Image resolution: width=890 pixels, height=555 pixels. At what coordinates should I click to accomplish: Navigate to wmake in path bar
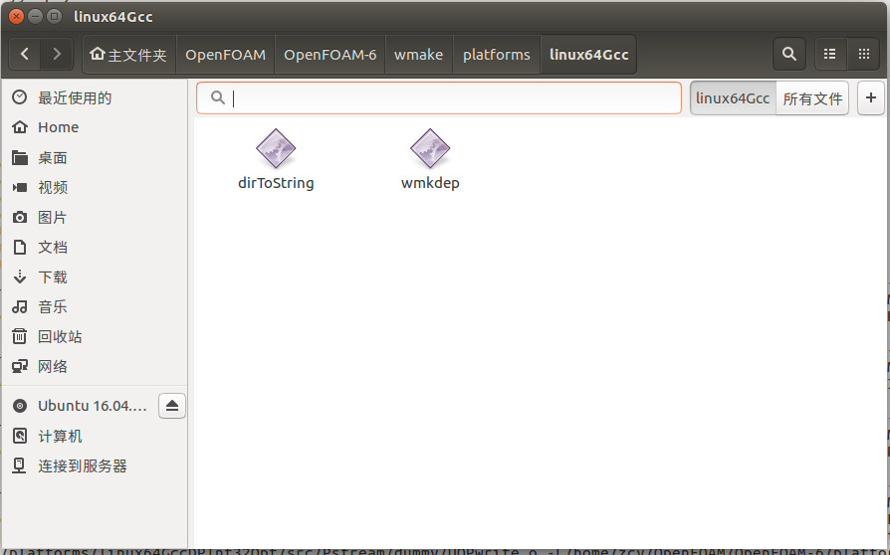[x=418, y=55]
